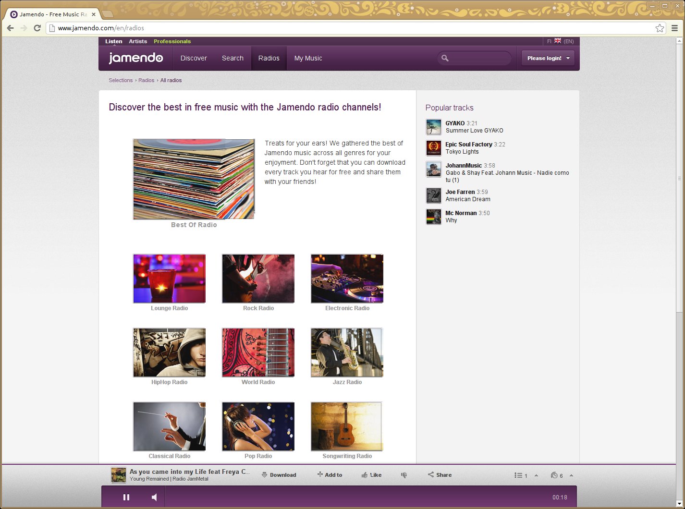Image resolution: width=685 pixels, height=509 pixels.
Task: Click the Lounge Radio label text
Action: [x=169, y=308]
